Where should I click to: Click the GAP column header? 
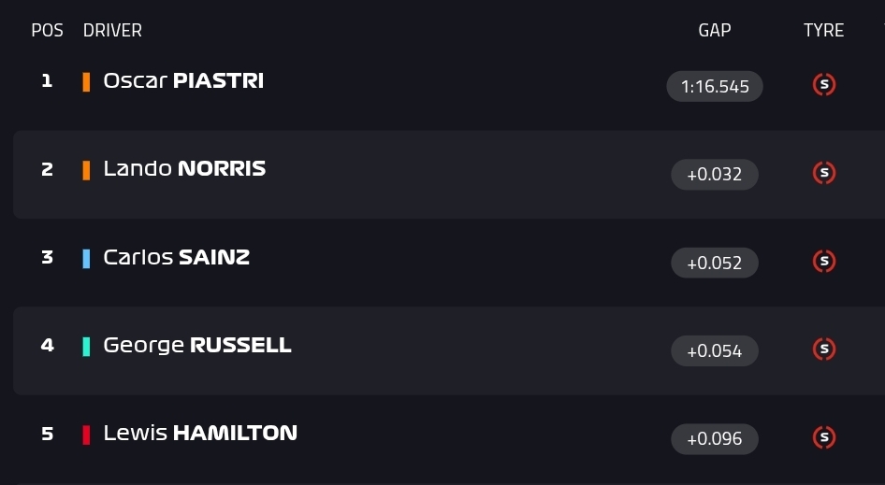click(715, 30)
